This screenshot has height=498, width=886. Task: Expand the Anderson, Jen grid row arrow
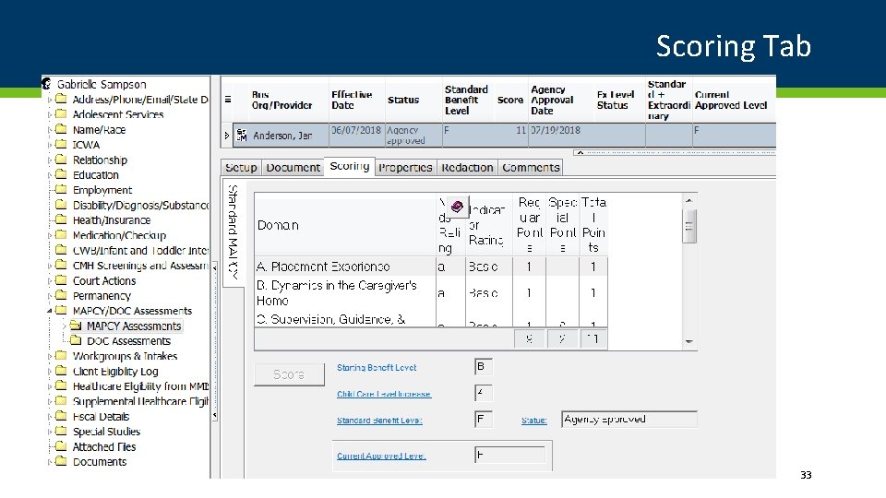tap(227, 136)
